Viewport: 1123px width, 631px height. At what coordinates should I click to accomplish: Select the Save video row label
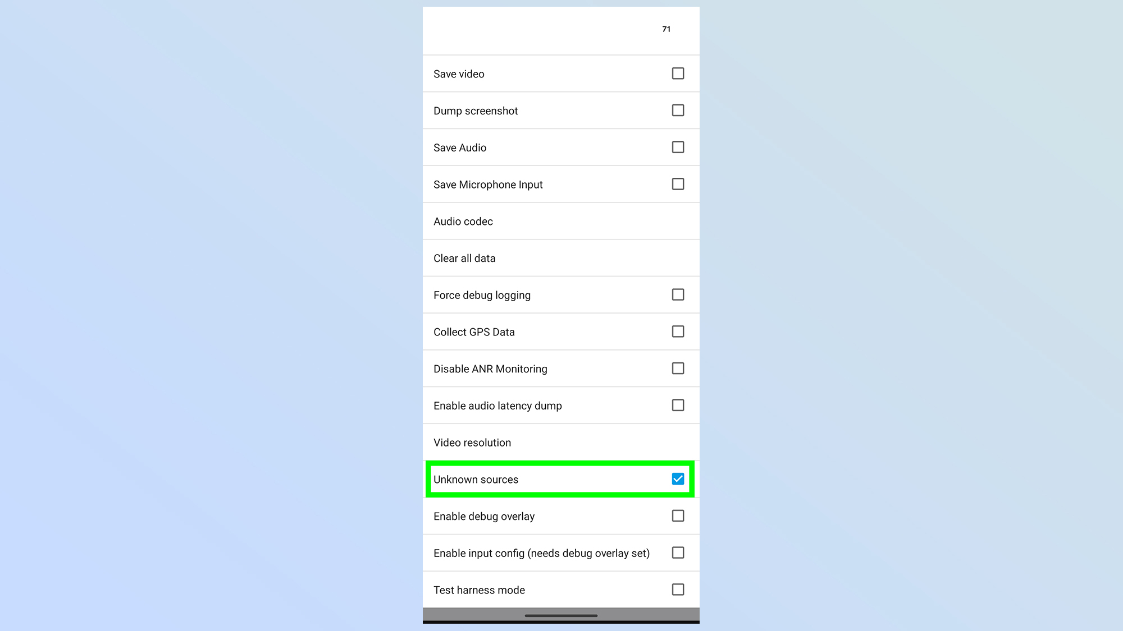click(459, 73)
